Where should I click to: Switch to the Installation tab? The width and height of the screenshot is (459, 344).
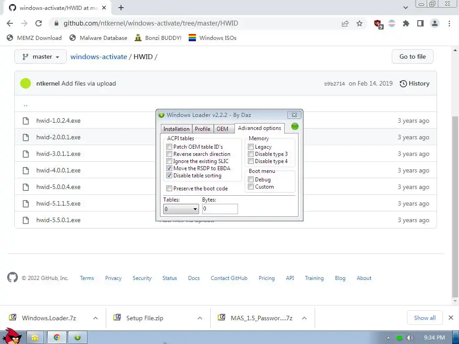point(176,129)
